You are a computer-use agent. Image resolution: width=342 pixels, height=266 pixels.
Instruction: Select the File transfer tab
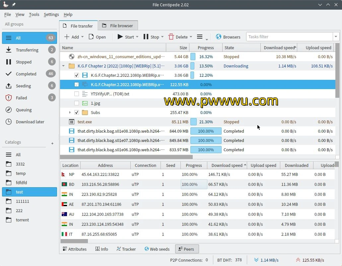click(78, 26)
